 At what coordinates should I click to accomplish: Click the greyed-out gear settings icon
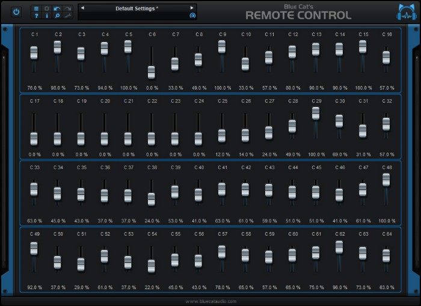(47, 8)
